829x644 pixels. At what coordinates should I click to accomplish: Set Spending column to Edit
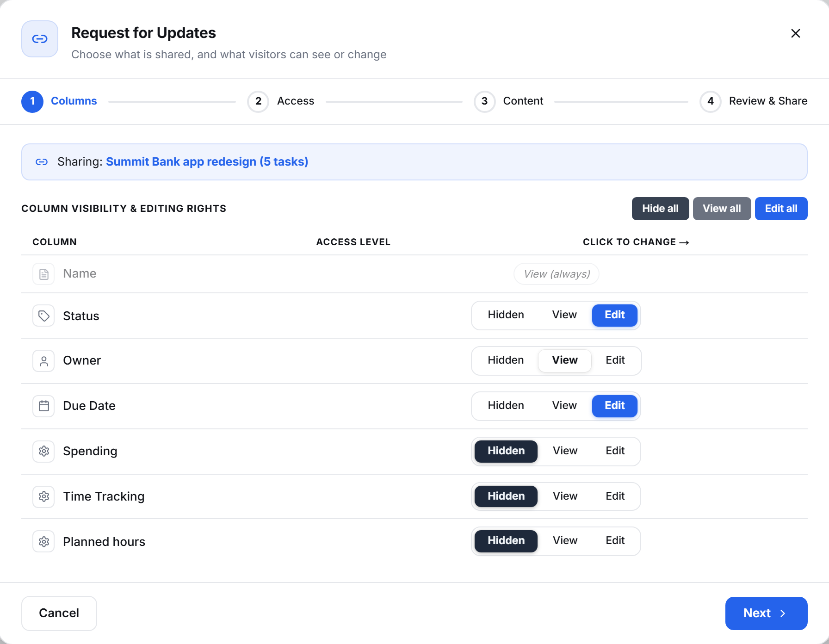[x=615, y=451]
